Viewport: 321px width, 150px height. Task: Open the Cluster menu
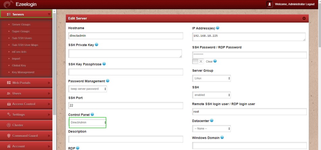point(26,125)
